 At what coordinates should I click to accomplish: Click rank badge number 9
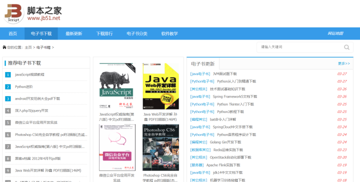pos(8,170)
